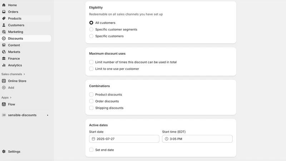This screenshot has height=161, width=286.
Task: Click the 'Eligibility' heading
Action: tap(96, 8)
